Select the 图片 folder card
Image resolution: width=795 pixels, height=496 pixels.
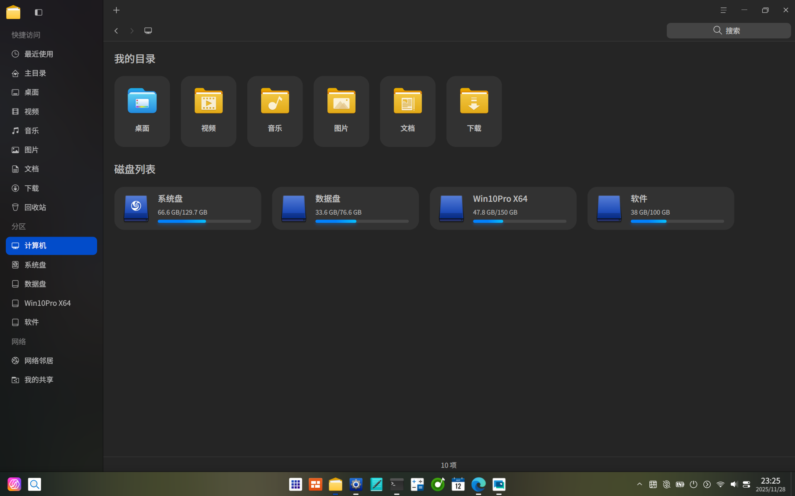click(341, 111)
